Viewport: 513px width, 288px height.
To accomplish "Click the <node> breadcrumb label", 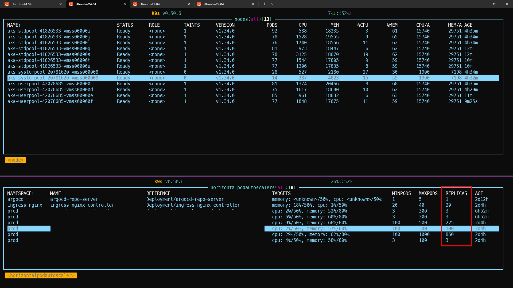I will point(15,160).
